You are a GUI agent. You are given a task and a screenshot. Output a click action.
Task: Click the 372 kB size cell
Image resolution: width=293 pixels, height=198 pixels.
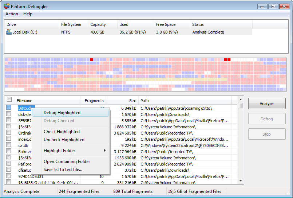click(131, 170)
